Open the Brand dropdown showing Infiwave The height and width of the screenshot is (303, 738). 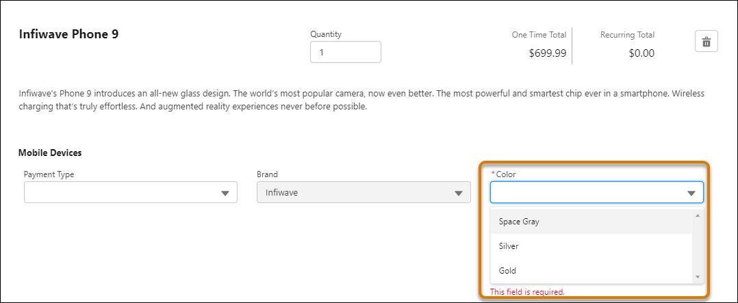point(364,192)
